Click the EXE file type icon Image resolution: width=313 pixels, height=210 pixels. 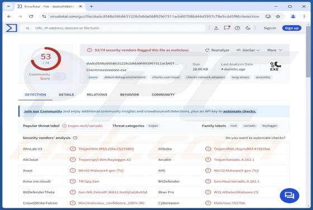tap(275, 66)
